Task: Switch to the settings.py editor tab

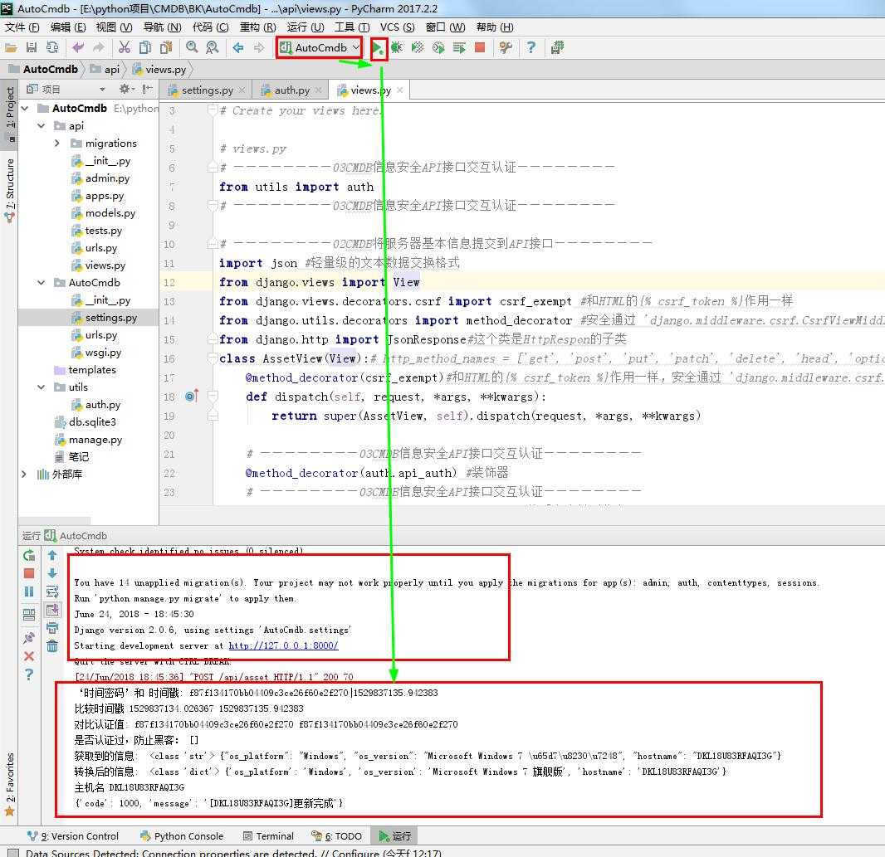Action: point(208,90)
